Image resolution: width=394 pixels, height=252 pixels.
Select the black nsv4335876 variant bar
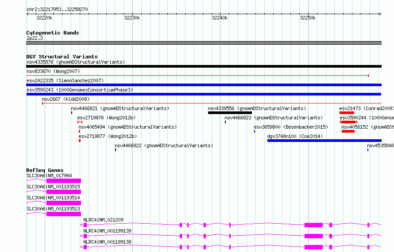point(204,66)
